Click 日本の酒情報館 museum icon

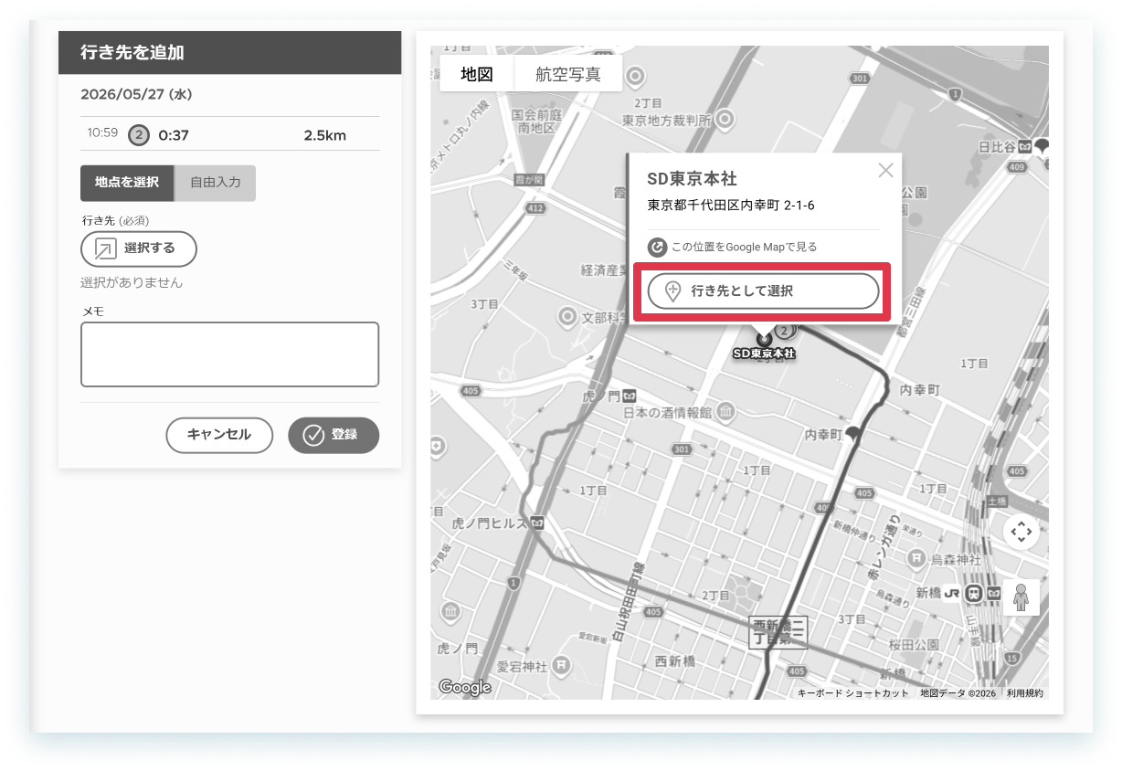[x=725, y=412]
